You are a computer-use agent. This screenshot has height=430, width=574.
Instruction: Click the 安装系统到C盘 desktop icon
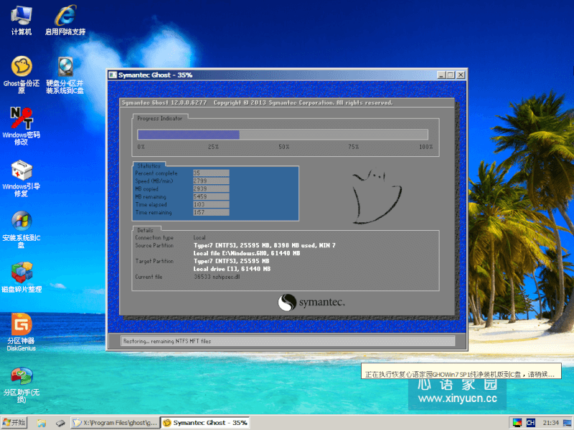point(22,229)
